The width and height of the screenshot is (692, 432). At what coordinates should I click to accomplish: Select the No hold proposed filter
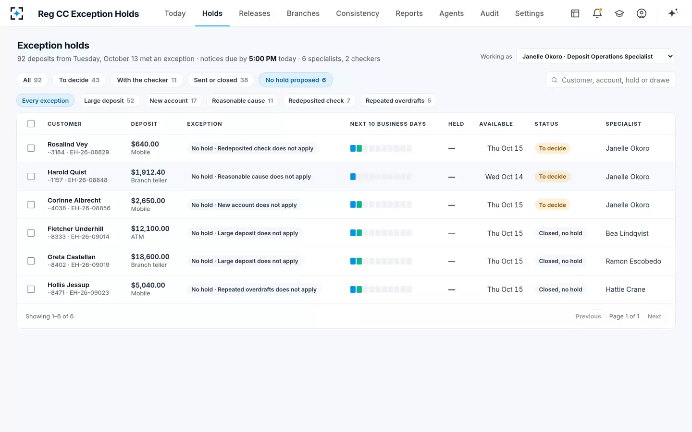pyautogui.click(x=296, y=80)
